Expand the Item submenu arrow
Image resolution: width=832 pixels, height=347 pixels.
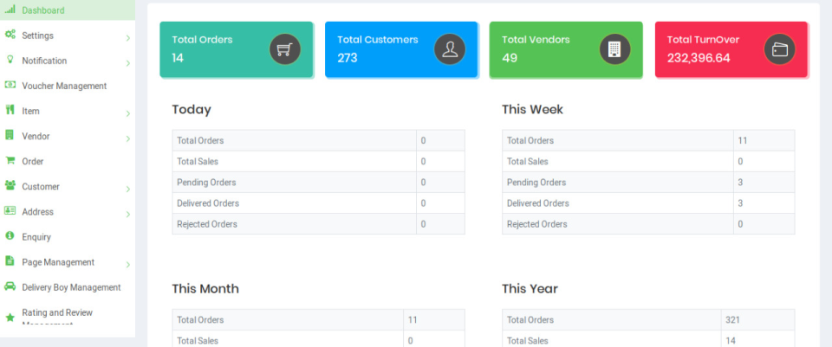[x=128, y=114]
